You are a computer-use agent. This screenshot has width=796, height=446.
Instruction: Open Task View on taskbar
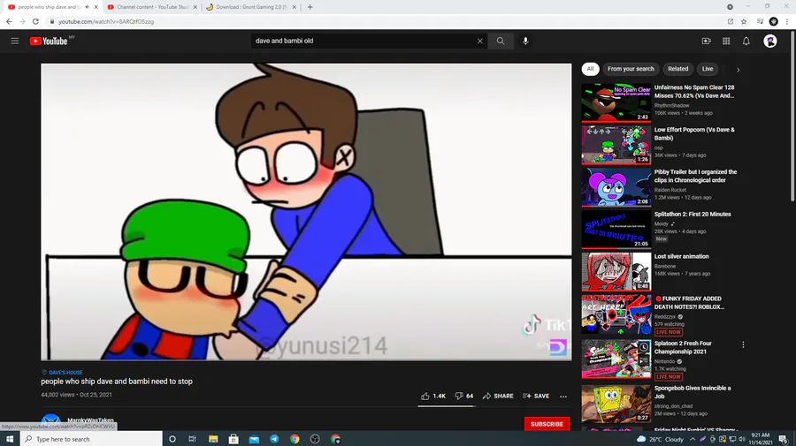[192, 439]
